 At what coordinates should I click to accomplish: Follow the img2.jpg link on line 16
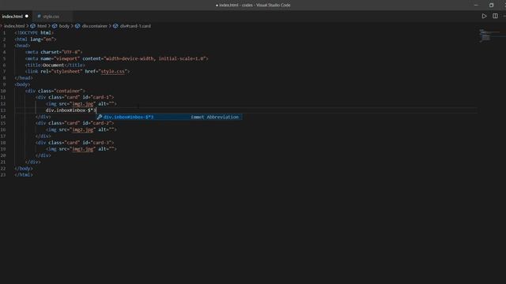coord(82,129)
